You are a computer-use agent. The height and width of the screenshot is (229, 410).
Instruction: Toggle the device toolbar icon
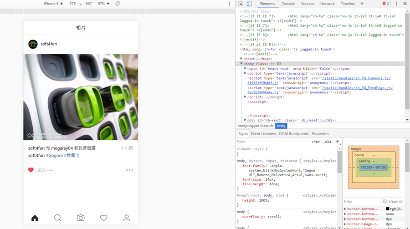[x=249, y=4]
